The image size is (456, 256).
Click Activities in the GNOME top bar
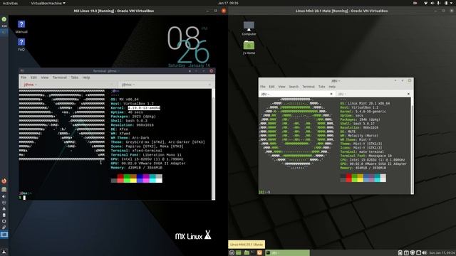pyautogui.click(x=10, y=3)
